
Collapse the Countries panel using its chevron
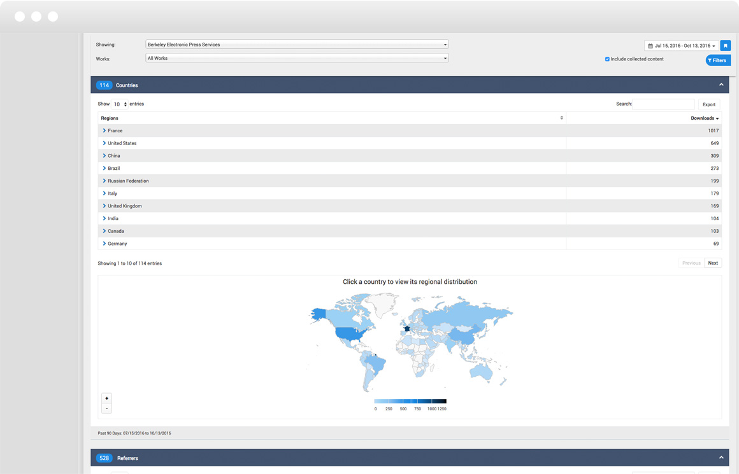[x=721, y=85]
